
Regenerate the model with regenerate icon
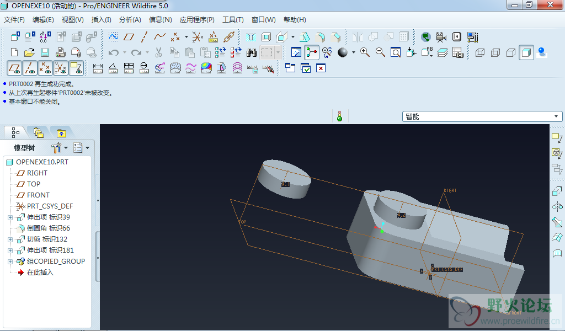coord(220,52)
